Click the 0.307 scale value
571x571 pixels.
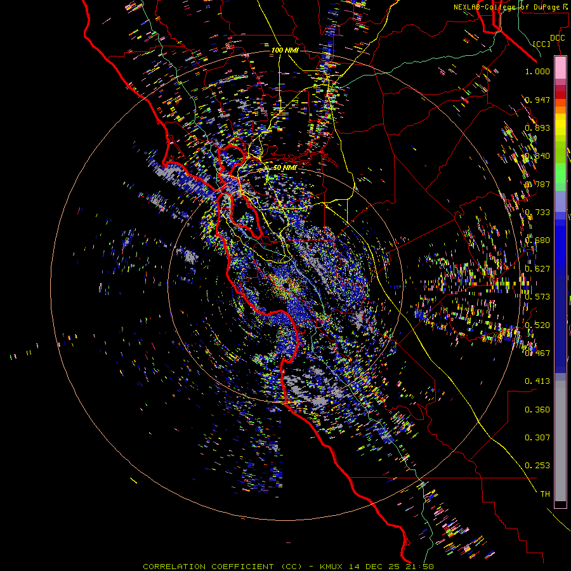coord(537,437)
